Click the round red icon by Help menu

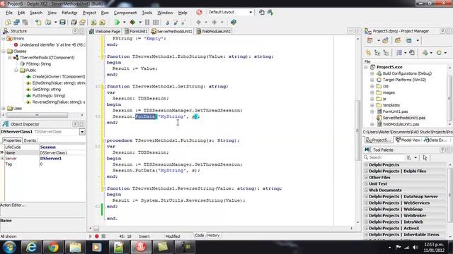pyautogui.click(x=199, y=12)
